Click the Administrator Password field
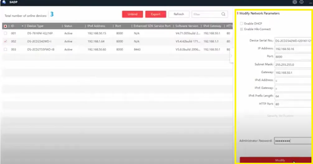 pyautogui.click(x=293, y=141)
